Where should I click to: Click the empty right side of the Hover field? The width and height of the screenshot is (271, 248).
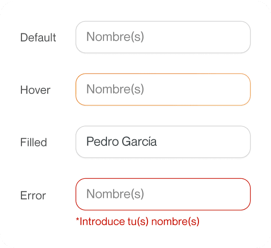[197, 89]
